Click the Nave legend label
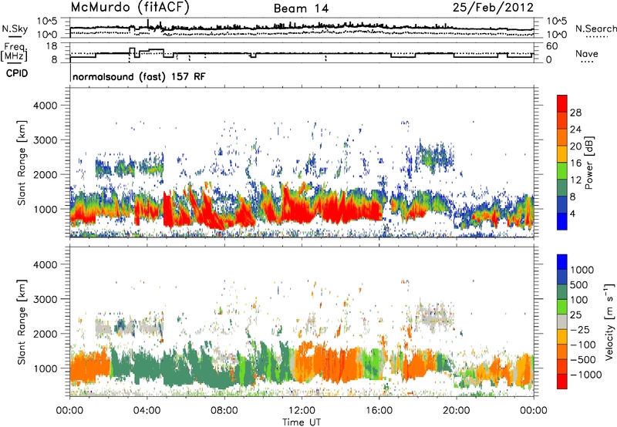The width and height of the screenshot is (617, 427). [x=587, y=53]
